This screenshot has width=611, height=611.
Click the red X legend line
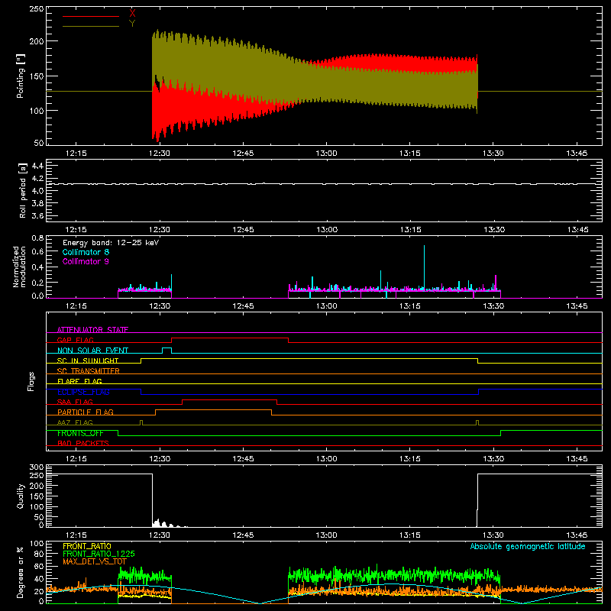coord(91,16)
